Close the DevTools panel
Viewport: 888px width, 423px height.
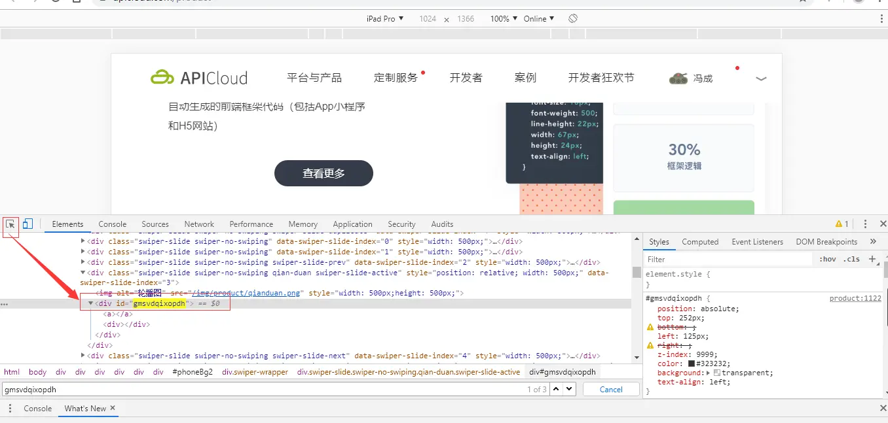883,224
